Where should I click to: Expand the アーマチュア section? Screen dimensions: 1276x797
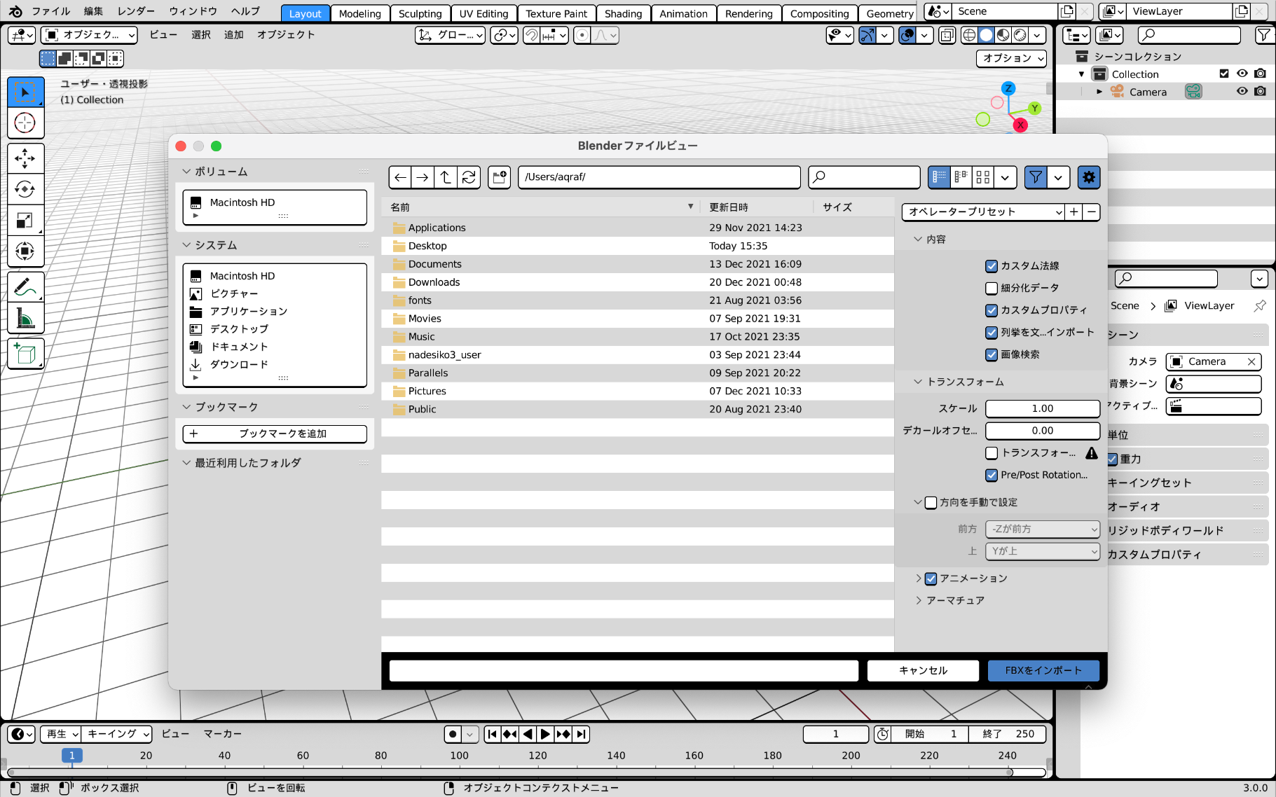pos(918,600)
